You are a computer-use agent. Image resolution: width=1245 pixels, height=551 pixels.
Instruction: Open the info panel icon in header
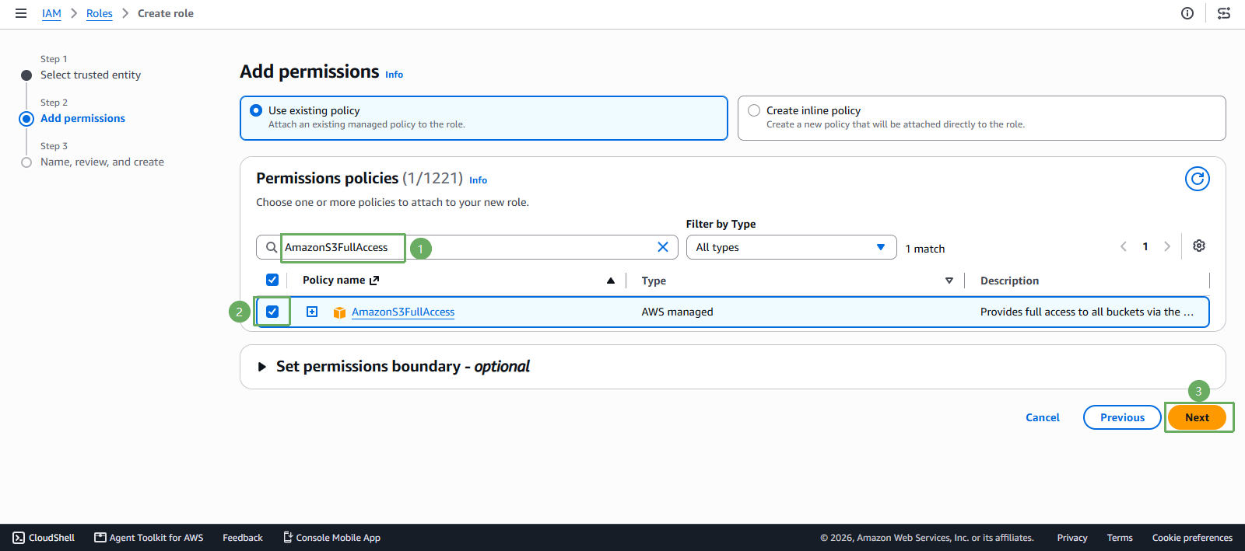pos(1187,13)
